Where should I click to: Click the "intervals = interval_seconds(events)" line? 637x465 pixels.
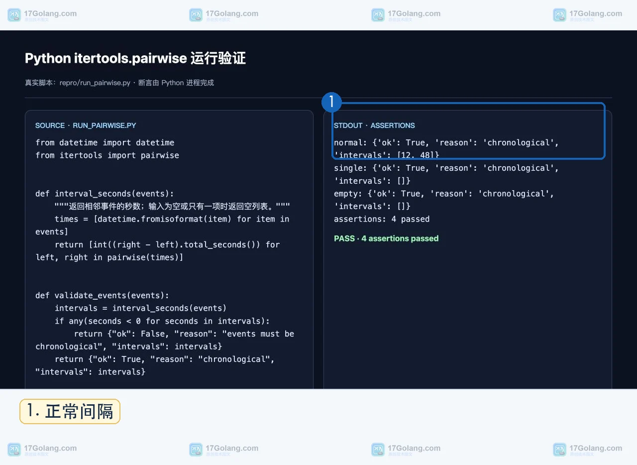pos(141,308)
